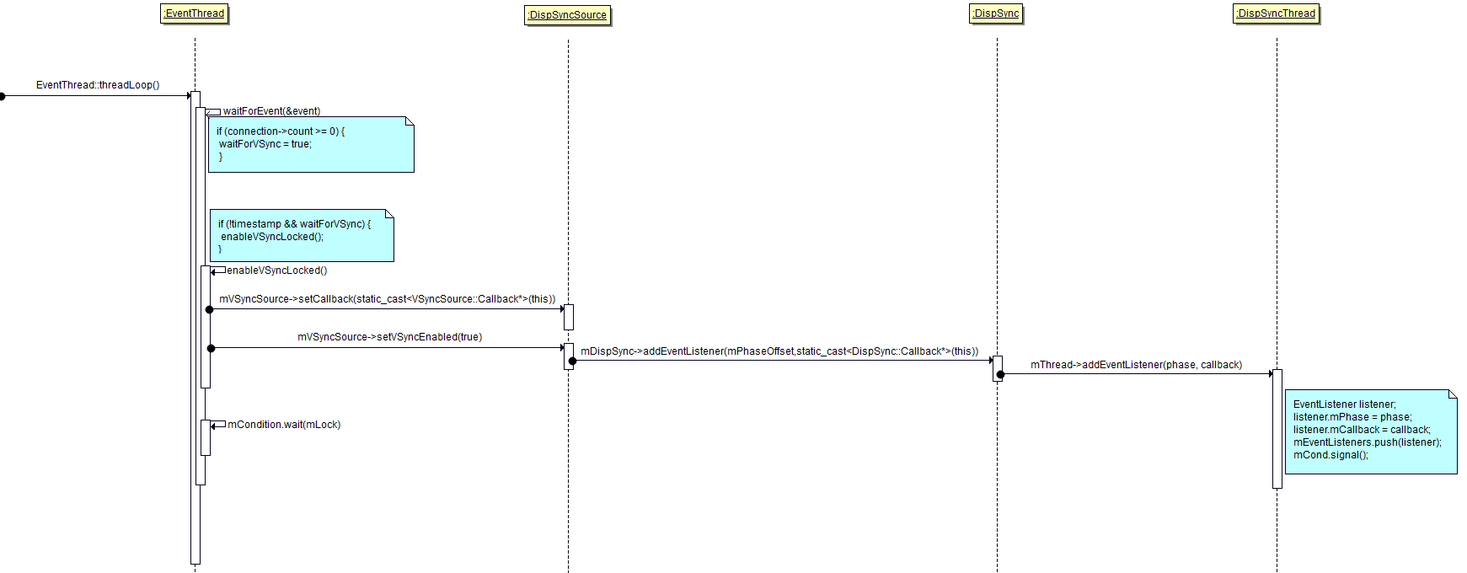
Task: Click the waitForVSync = true; line
Action: click(x=265, y=144)
